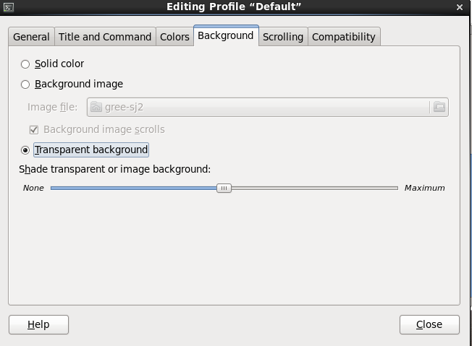Open the Compatibility tab

click(344, 37)
